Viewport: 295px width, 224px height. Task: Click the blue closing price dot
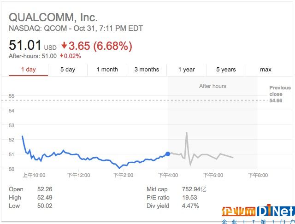click(x=168, y=154)
